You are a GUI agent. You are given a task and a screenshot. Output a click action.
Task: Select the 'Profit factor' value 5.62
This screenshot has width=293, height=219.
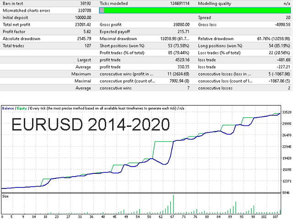point(87,31)
